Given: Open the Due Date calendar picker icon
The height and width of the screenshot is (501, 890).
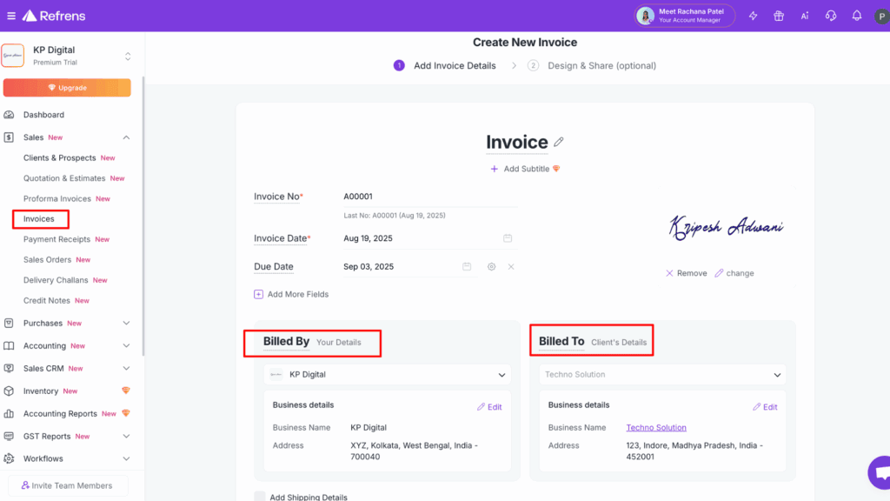Looking at the screenshot, I should (x=467, y=266).
